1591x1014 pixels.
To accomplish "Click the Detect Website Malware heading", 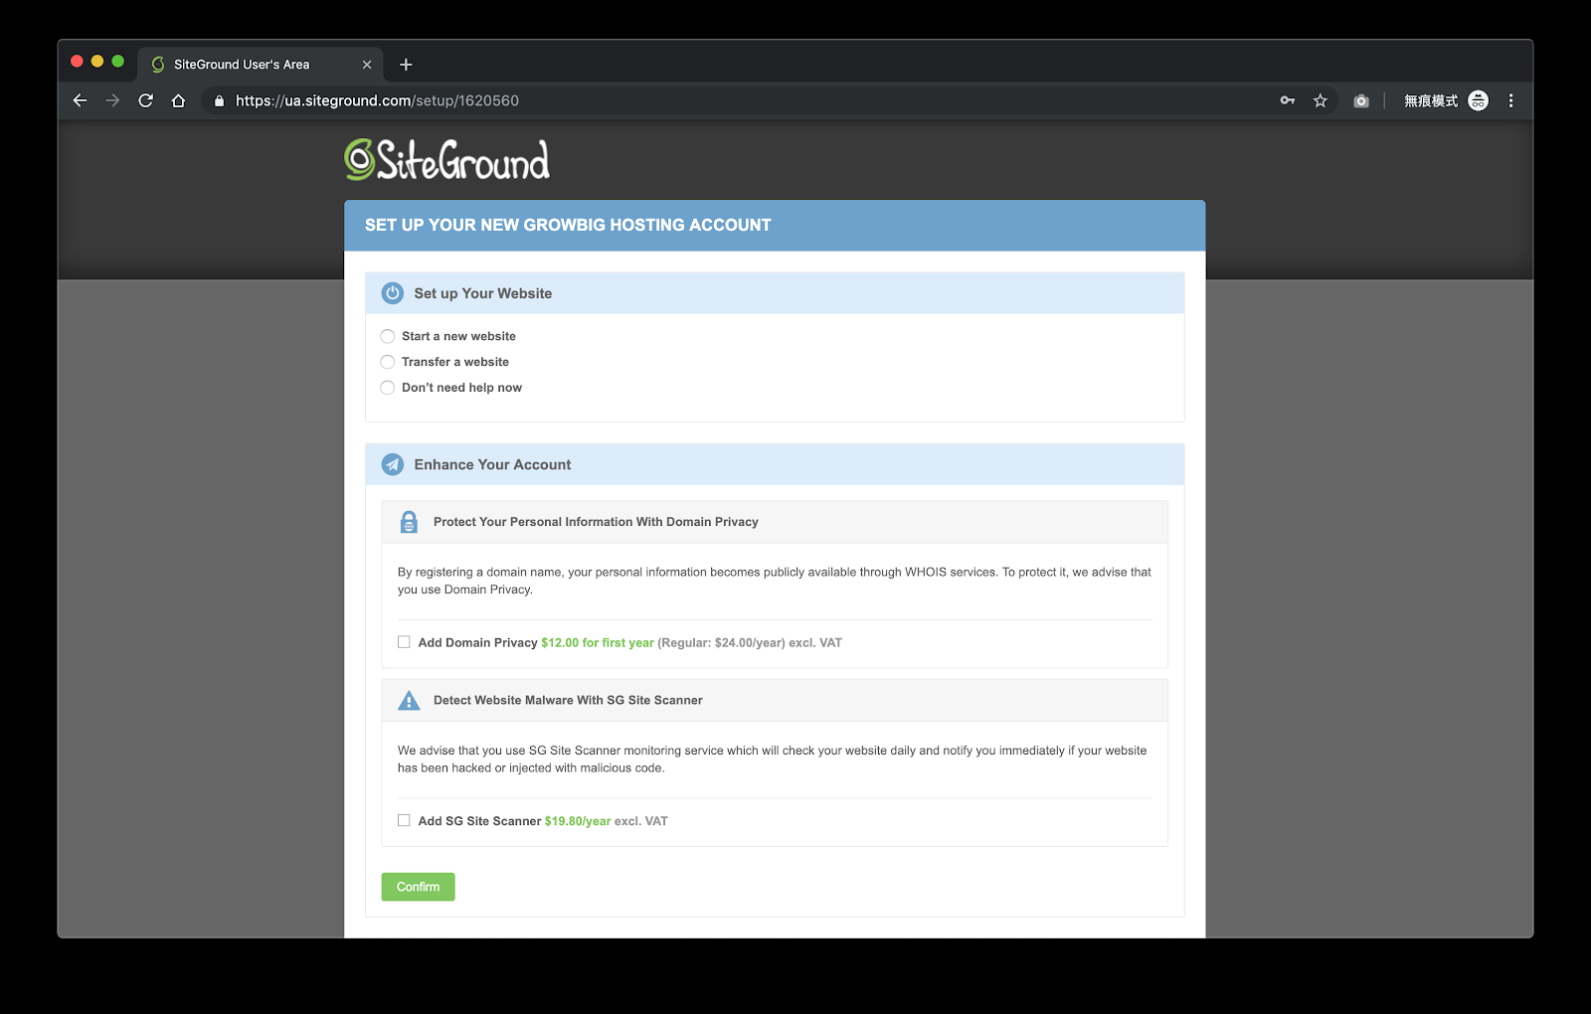I will (568, 701).
